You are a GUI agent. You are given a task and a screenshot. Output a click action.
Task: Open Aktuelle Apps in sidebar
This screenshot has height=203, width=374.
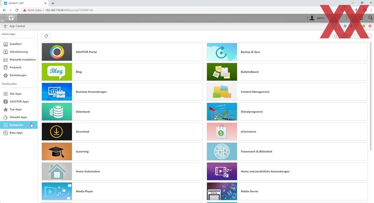tap(19, 117)
